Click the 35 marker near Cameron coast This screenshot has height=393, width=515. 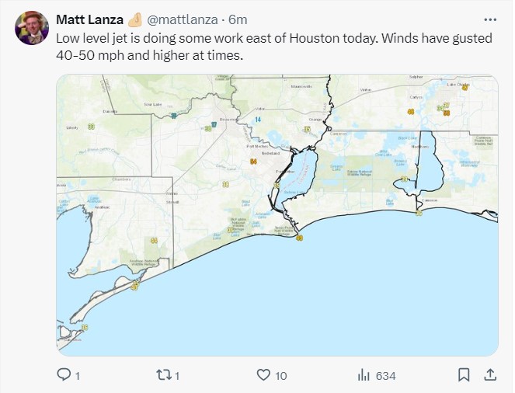point(419,213)
